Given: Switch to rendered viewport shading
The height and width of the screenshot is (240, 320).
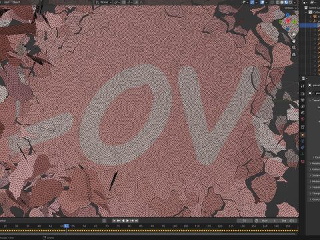Looking at the screenshot, I should pos(291,2).
